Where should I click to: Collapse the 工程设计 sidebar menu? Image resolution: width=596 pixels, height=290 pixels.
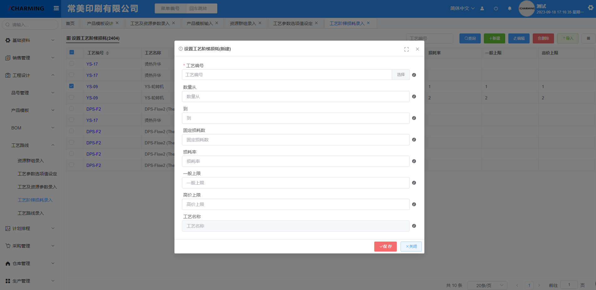(30, 75)
